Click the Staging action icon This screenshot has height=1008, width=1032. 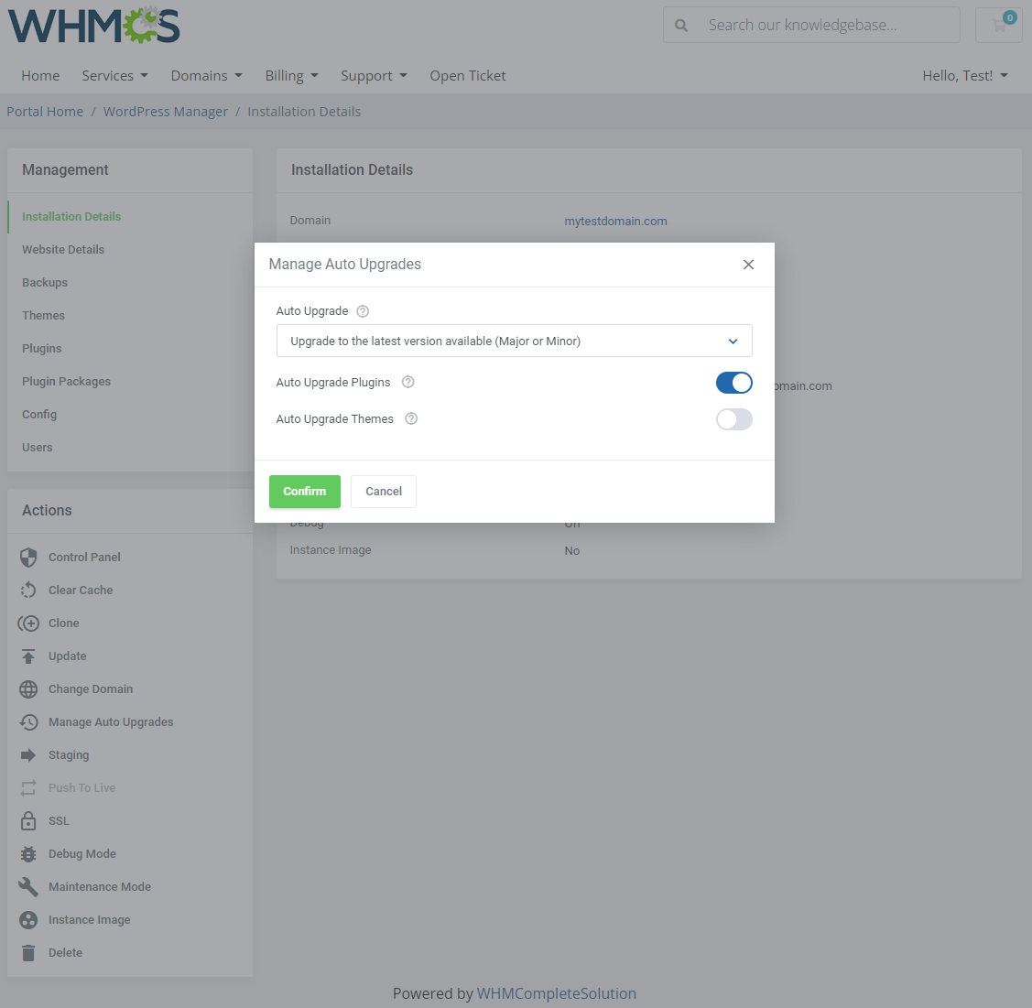click(x=28, y=754)
